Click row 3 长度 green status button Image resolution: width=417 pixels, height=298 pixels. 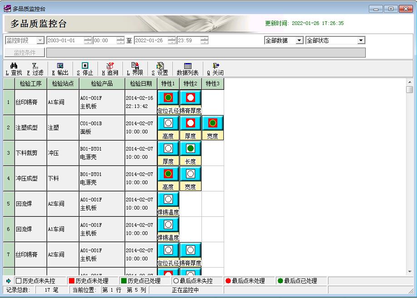[191, 149]
